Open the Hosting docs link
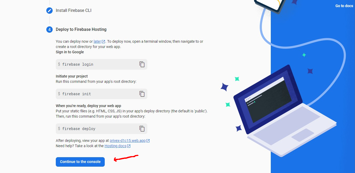This screenshot has width=355, height=173. click(x=115, y=146)
